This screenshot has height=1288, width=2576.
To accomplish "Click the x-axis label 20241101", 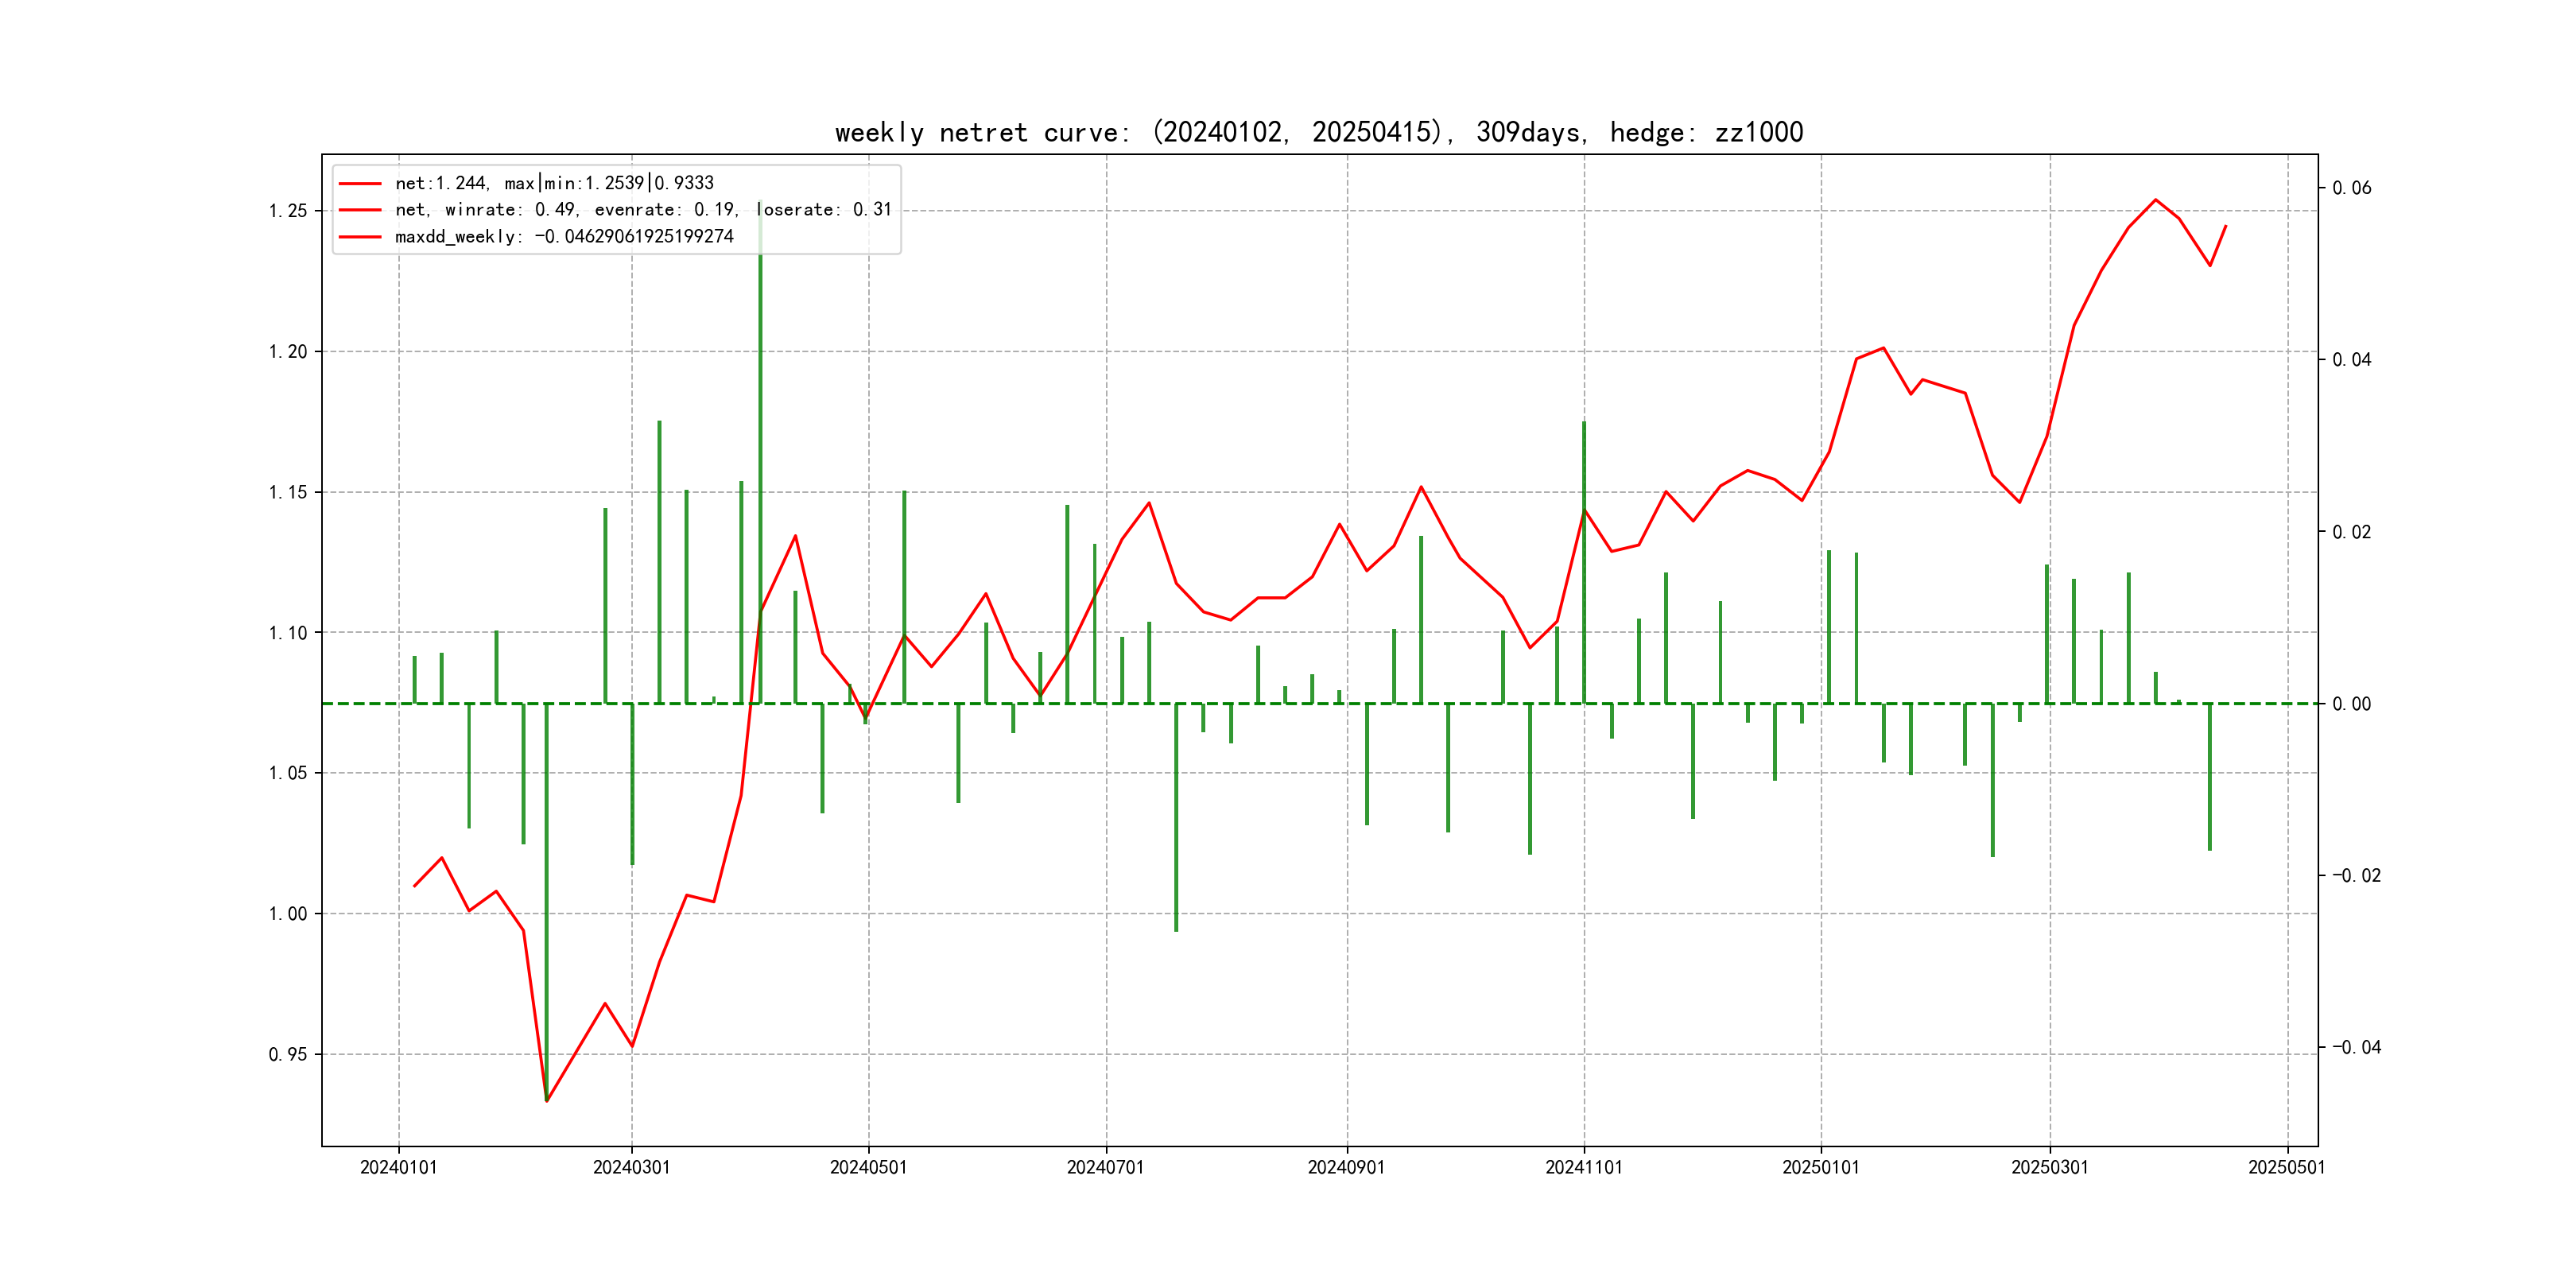I will [x=1583, y=1167].
